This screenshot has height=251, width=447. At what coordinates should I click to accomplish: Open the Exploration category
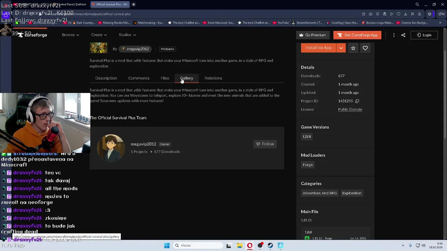tap(352, 193)
